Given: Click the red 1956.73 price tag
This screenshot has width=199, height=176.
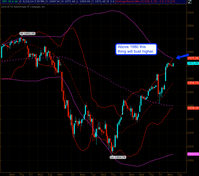Looking at the screenshot, I should (x=193, y=83).
